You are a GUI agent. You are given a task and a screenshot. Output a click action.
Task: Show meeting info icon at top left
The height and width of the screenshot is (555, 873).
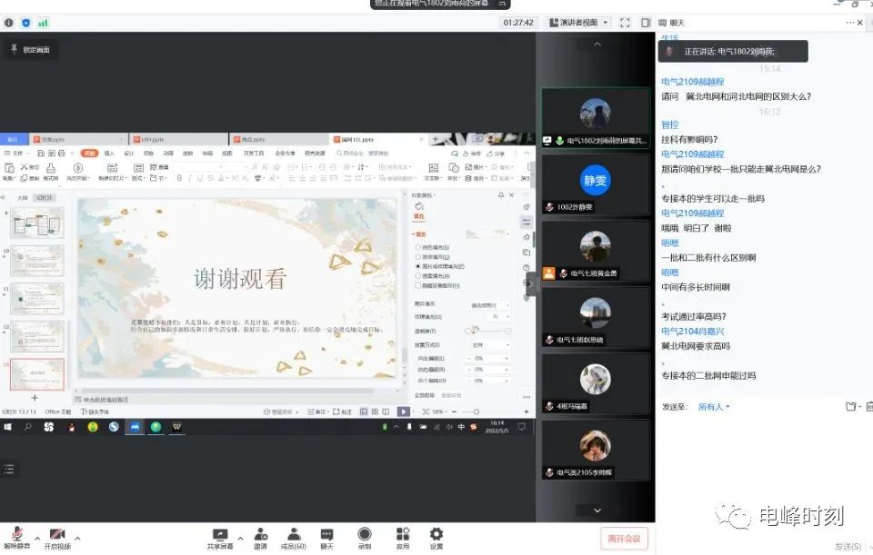tap(9, 23)
